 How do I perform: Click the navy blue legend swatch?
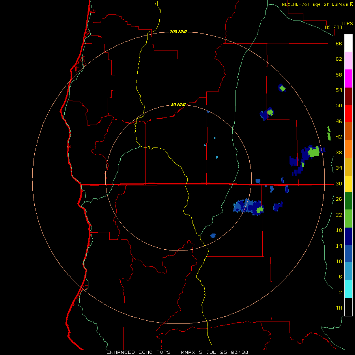(348, 236)
